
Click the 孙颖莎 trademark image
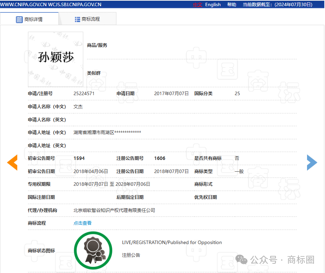(56, 59)
